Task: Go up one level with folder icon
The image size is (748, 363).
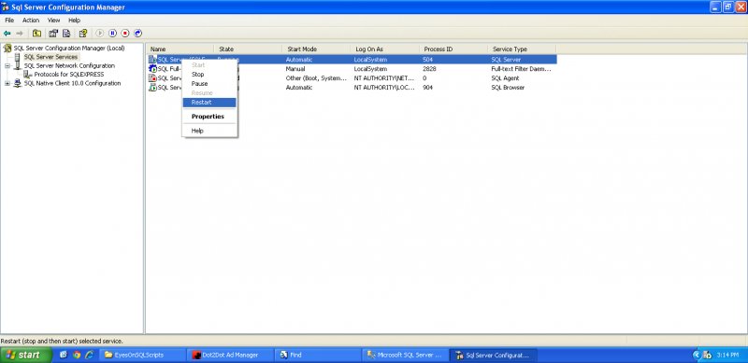Action: (x=36, y=34)
